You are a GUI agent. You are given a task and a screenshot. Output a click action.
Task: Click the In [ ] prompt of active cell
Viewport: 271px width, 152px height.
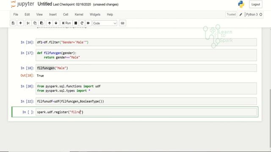(28, 112)
